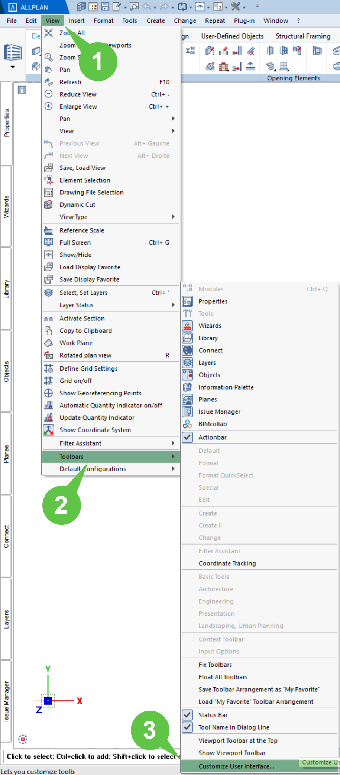Click the Dynamic Cut icon
Image resolution: width=340 pixels, height=775 pixels.
tap(49, 204)
